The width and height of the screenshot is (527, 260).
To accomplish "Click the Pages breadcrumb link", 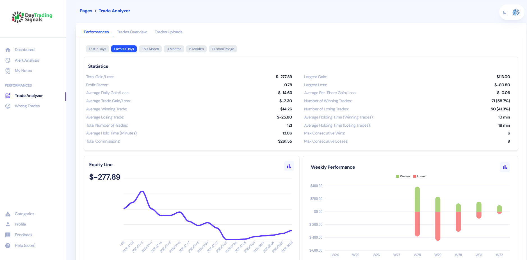I will pos(86,11).
